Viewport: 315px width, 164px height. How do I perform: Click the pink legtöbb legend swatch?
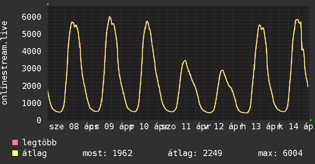tap(15, 142)
